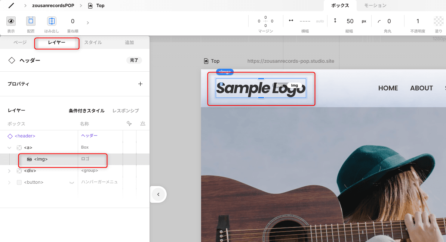Open the 塗り fill color swatch
Screen dimensions: 446x242
(x=438, y=21)
